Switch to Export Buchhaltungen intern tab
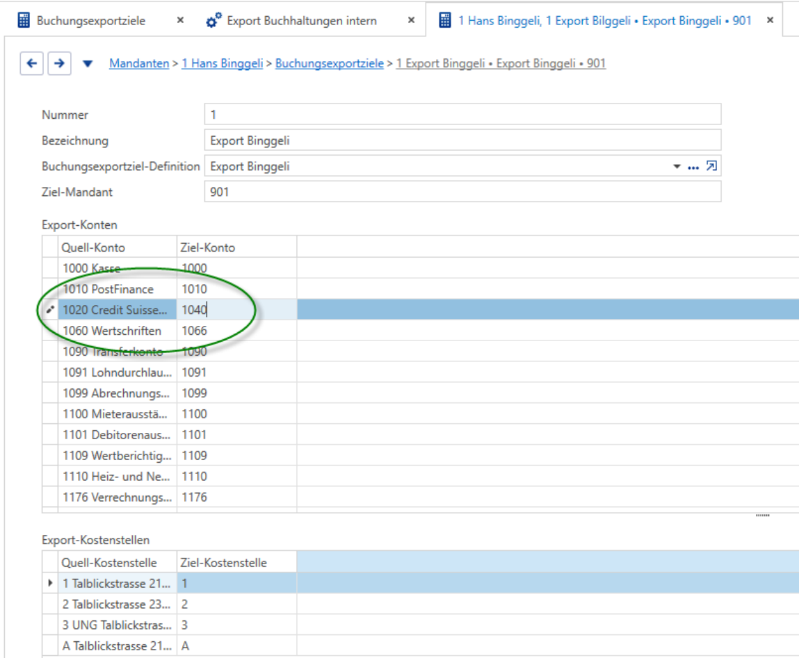Viewport: 799px width, 658px height. pos(302,21)
